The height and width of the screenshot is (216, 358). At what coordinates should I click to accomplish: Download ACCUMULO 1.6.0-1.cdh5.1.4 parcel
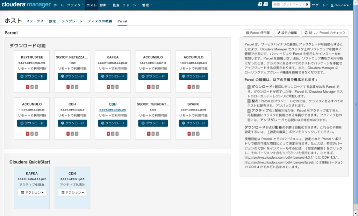(153, 76)
